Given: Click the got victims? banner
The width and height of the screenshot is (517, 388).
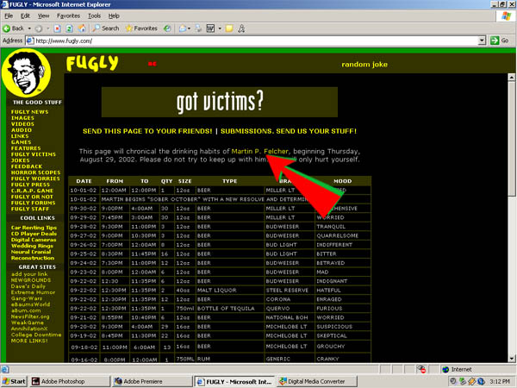Looking at the screenshot, I should point(220,102).
